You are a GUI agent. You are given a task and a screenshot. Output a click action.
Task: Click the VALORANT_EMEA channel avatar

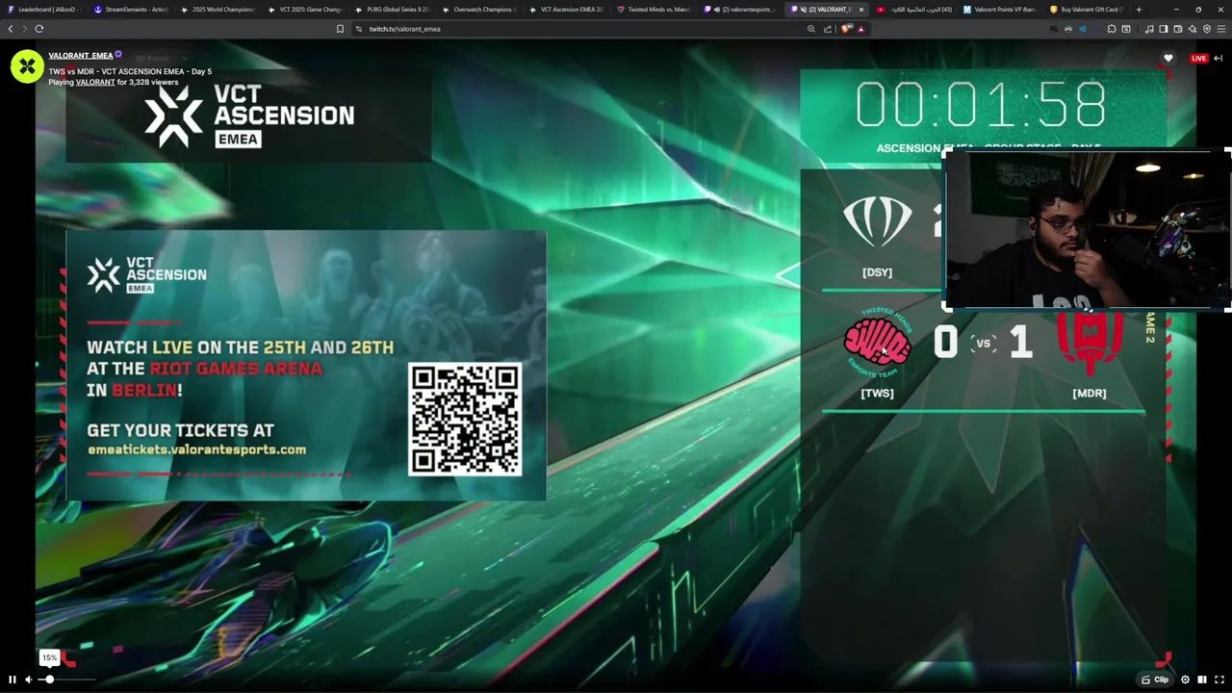click(27, 66)
